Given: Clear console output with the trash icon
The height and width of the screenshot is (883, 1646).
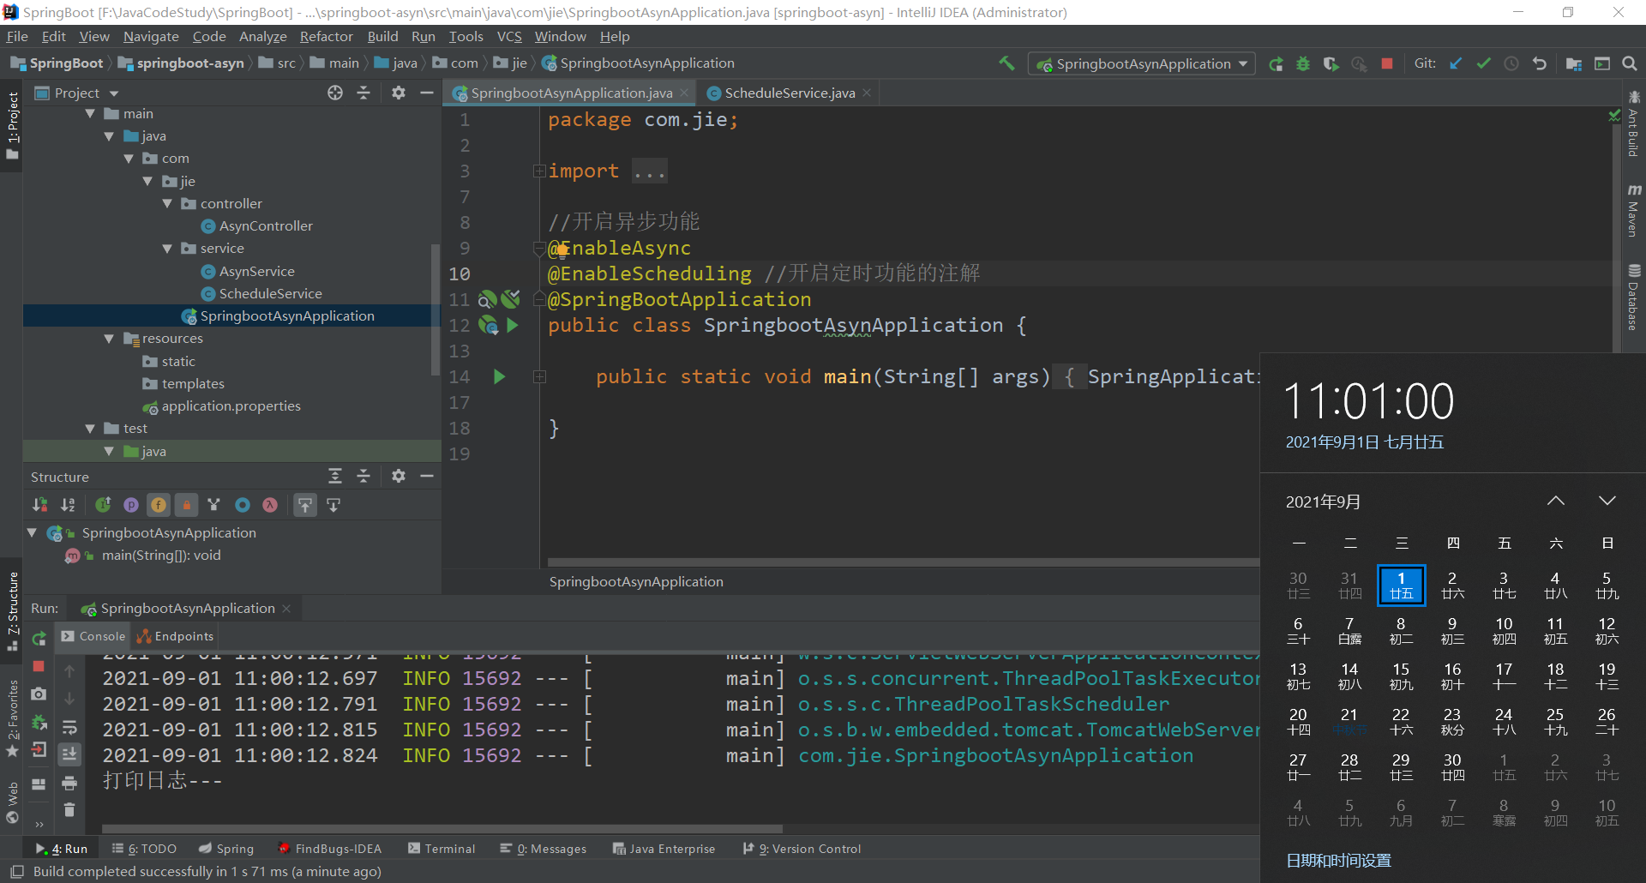Looking at the screenshot, I should (x=69, y=809).
